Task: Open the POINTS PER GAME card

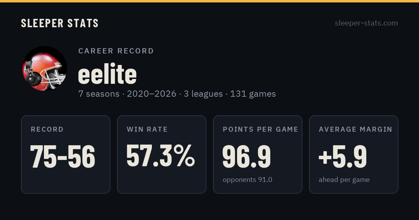Action: (258, 154)
